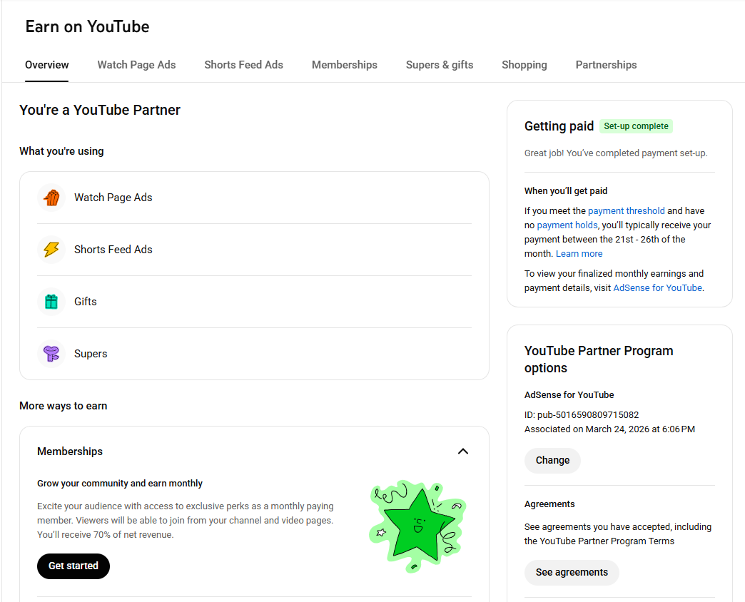Viewport: 745px width, 602px height.
Task: Click the Shorts Feed Ads row label
Action: pos(113,250)
